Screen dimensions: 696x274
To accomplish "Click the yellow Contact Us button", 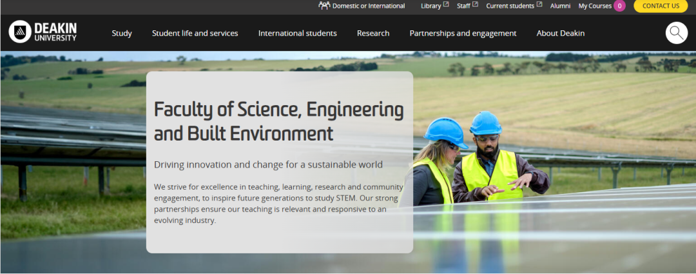I will [661, 6].
